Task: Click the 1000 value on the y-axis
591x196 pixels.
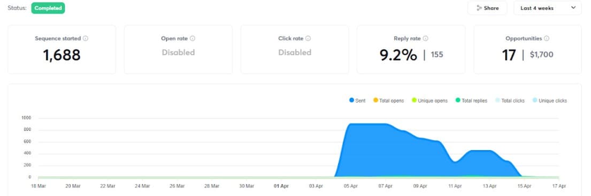Action: coord(26,117)
